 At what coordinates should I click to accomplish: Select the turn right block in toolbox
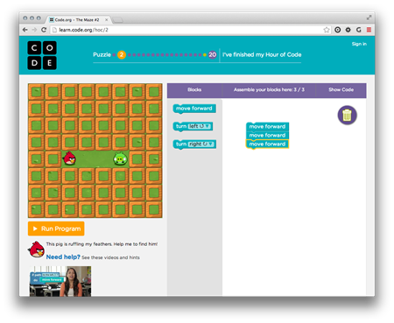click(194, 144)
